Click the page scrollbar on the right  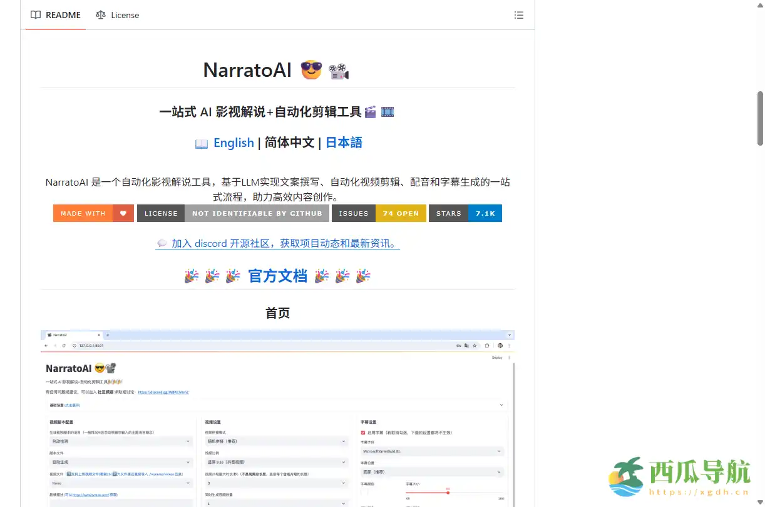[759, 113]
